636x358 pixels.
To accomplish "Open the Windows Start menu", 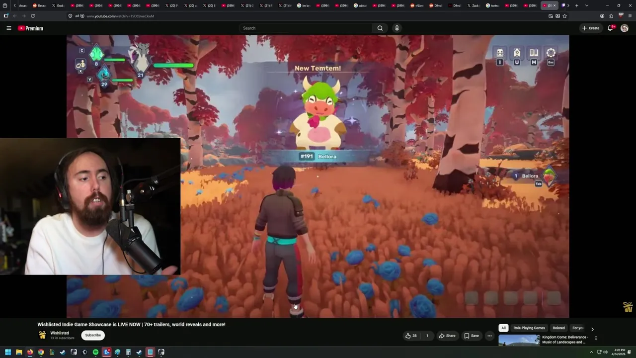I will pyautogui.click(x=8, y=352).
